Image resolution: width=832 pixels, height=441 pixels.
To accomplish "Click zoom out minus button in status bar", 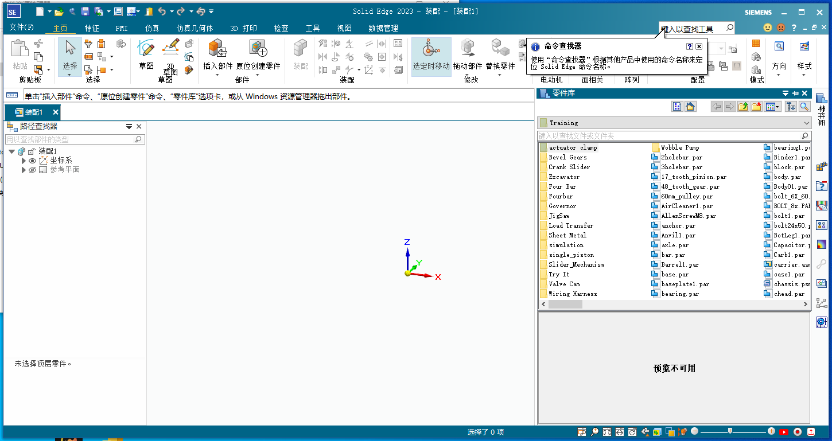I will pyautogui.click(x=694, y=431).
